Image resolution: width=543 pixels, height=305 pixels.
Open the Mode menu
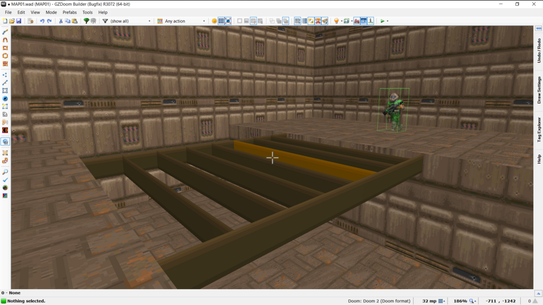tap(51, 12)
